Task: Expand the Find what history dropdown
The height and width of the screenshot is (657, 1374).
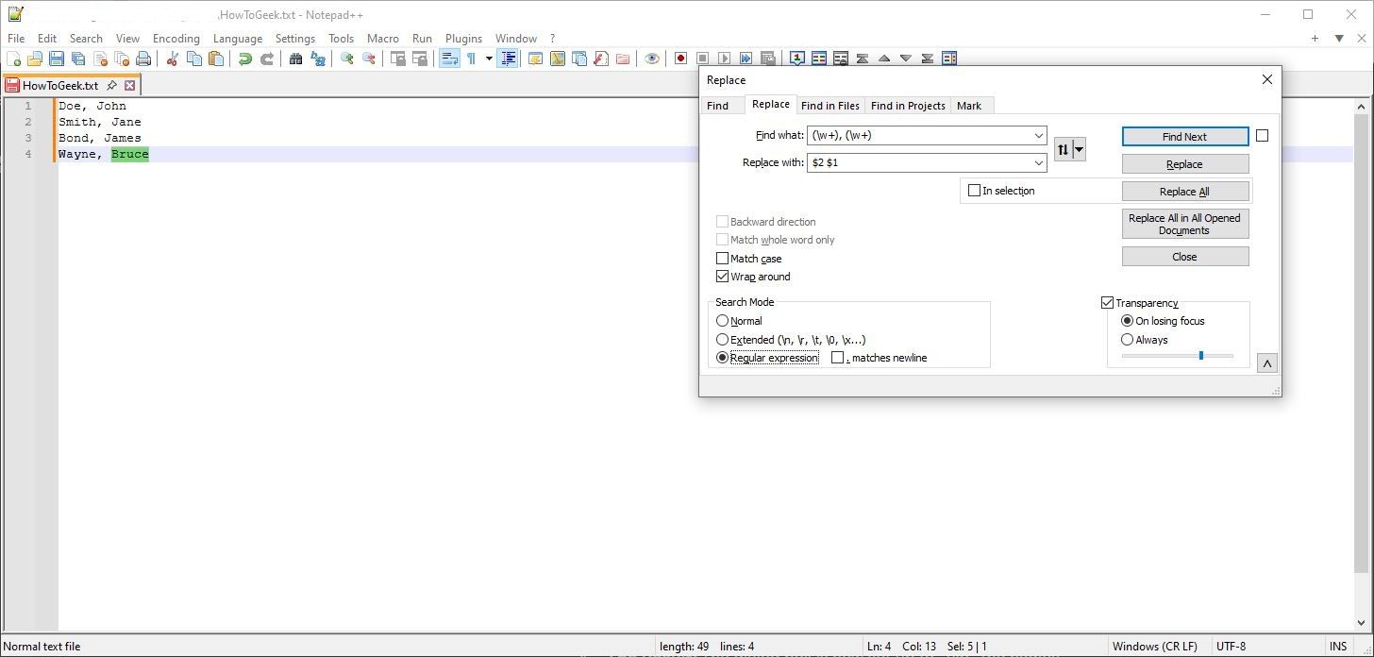Action: [x=1038, y=136]
